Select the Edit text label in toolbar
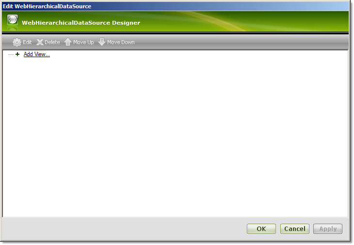 27,42
